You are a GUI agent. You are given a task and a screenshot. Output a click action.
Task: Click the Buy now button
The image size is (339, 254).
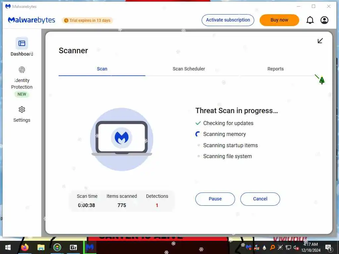pyautogui.click(x=279, y=20)
